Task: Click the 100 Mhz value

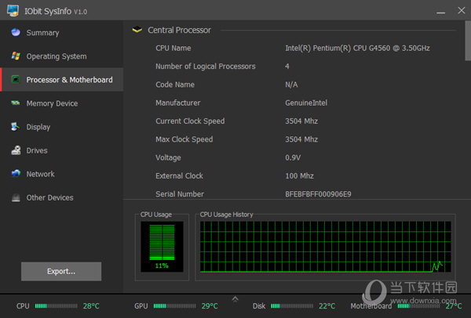Action: [299, 176]
